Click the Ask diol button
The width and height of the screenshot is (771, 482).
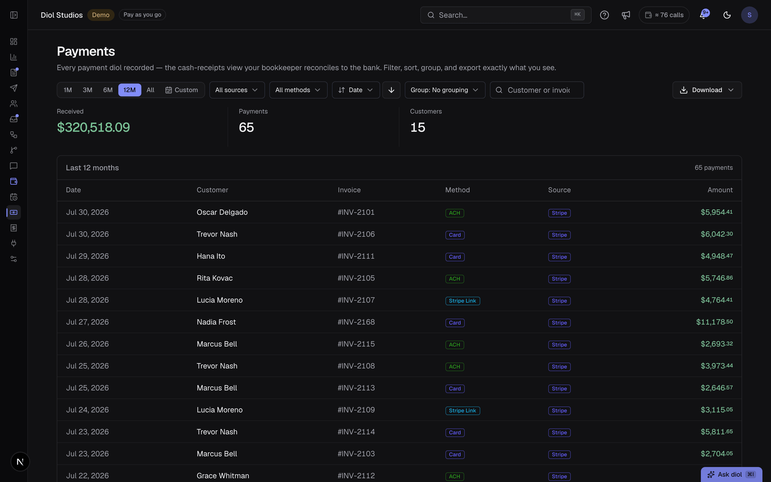coord(731,474)
